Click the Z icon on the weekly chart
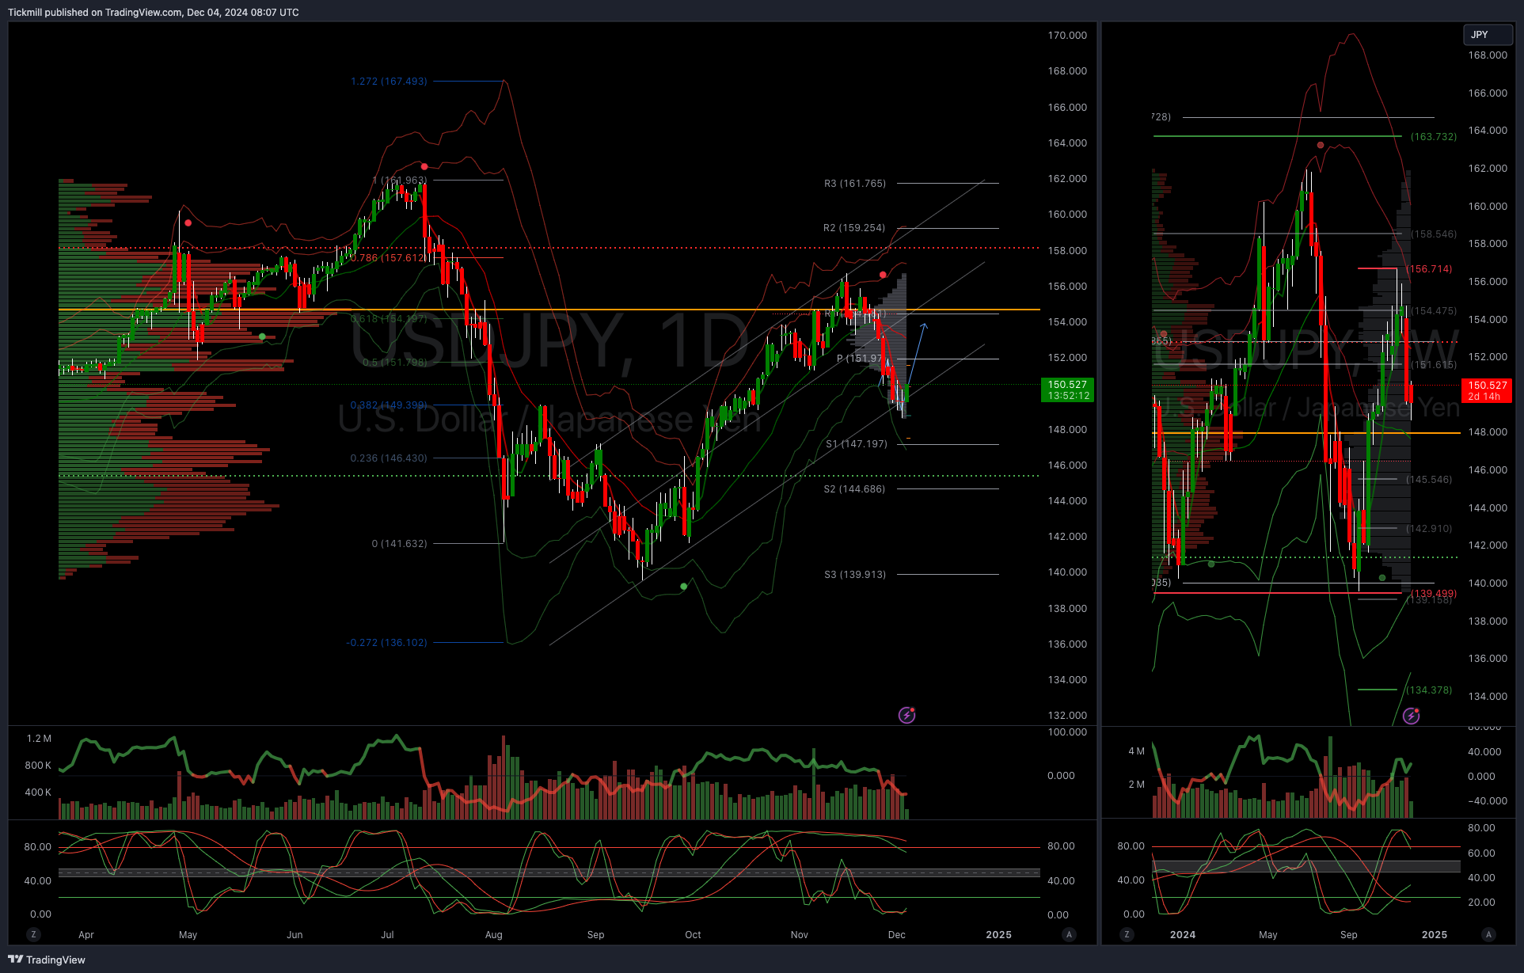 point(1127,934)
